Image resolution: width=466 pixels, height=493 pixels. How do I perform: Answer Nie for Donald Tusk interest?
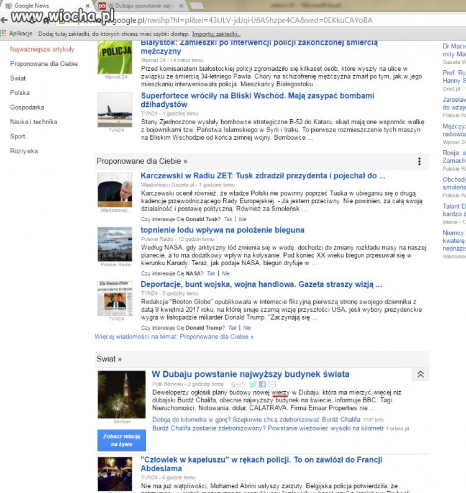click(242, 219)
